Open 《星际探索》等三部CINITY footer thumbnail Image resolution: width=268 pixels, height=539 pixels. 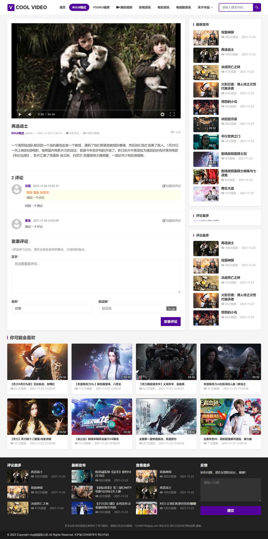(x=82, y=492)
